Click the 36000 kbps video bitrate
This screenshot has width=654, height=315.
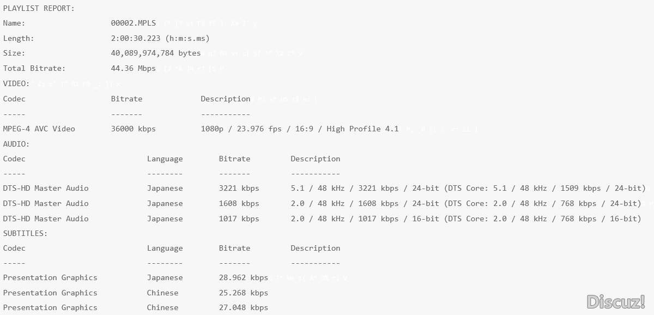[133, 129]
